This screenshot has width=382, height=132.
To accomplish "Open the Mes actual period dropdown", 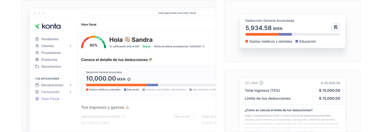I will click(x=185, y=116).
